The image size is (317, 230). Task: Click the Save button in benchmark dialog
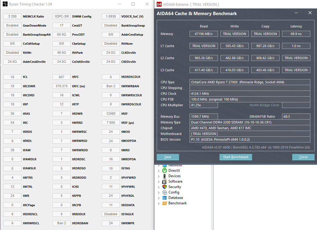click(168, 157)
